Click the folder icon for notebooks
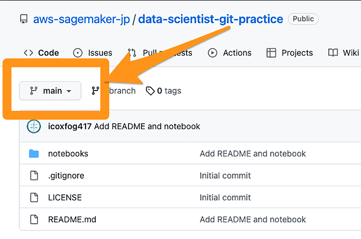Screen dimensions: 361x239 point(34,154)
